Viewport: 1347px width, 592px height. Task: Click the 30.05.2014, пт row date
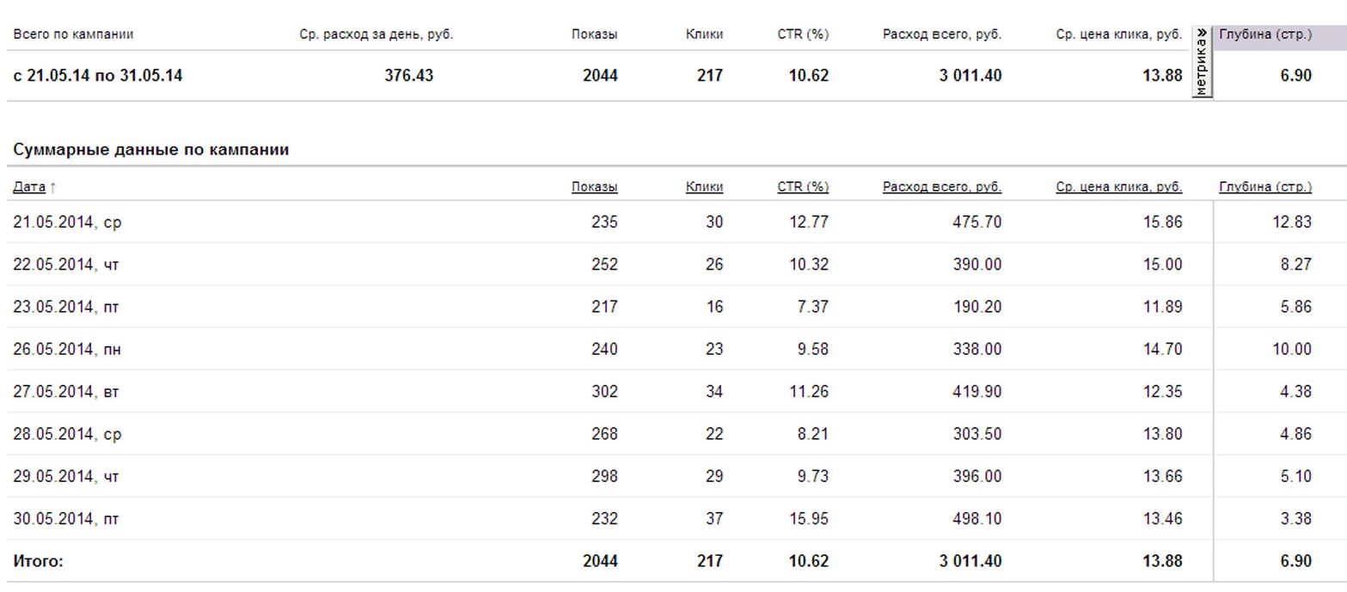(x=66, y=519)
